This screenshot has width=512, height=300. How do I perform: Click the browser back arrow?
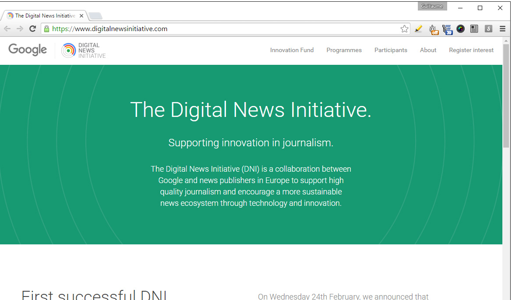click(7, 29)
